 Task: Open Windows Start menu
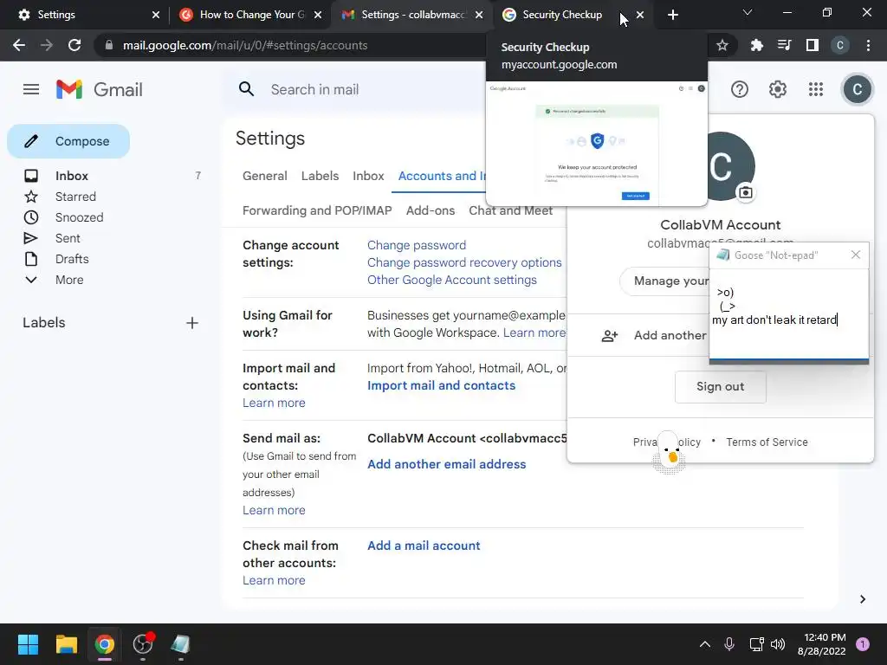tap(28, 644)
